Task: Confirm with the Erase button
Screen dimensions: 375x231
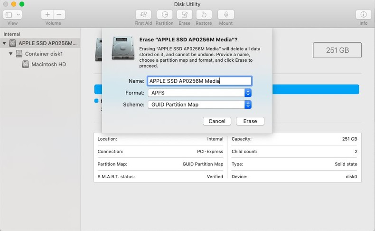Action: point(250,121)
